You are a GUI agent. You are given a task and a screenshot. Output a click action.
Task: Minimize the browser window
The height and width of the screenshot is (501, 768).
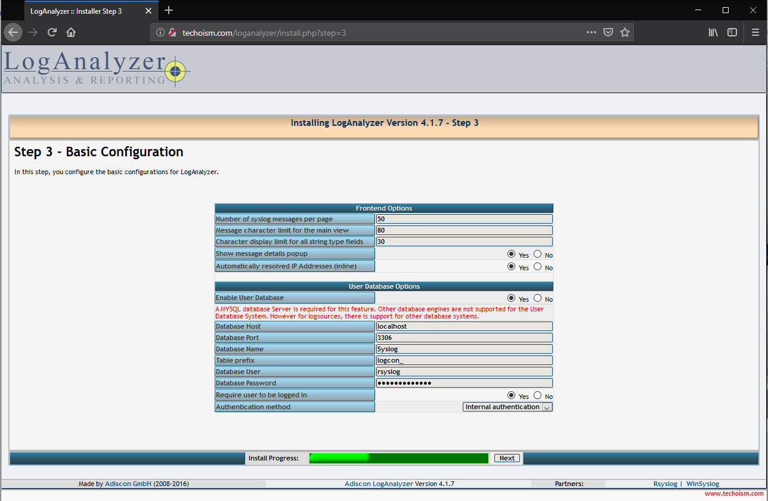click(698, 10)
